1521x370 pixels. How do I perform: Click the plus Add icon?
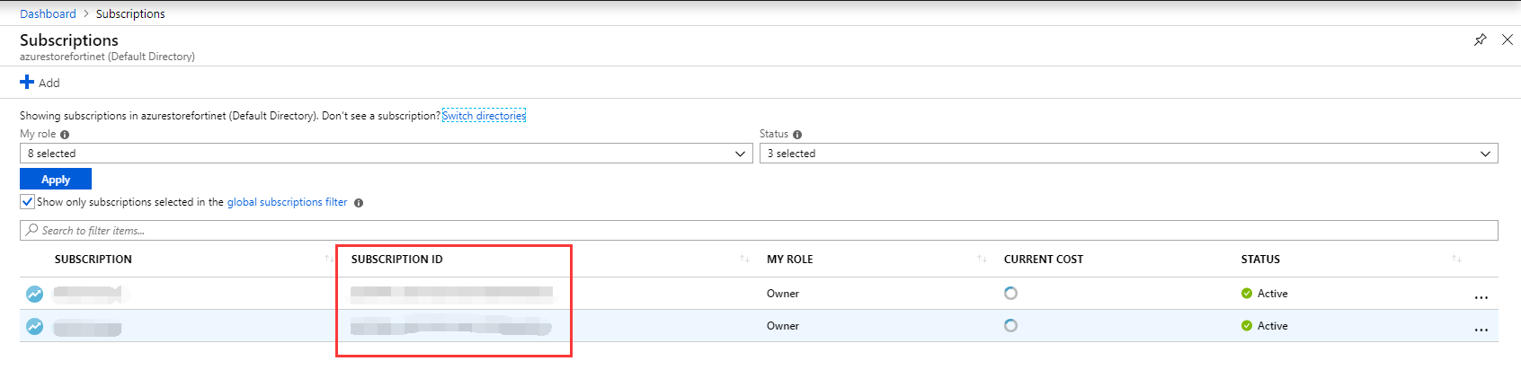[27, 83]
